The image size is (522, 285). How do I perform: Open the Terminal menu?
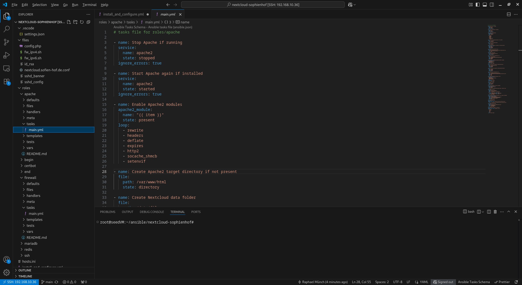pos(89,5)
